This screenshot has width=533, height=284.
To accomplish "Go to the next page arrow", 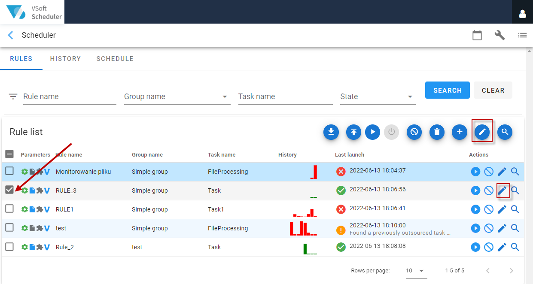I will click(511, 271).
